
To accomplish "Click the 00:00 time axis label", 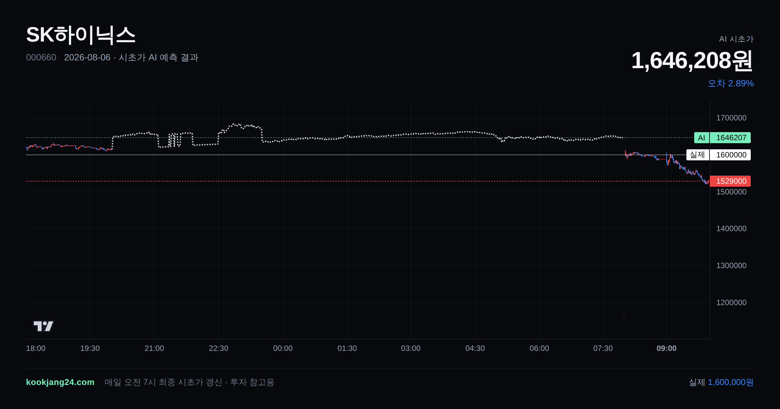I will click(283, 348).
